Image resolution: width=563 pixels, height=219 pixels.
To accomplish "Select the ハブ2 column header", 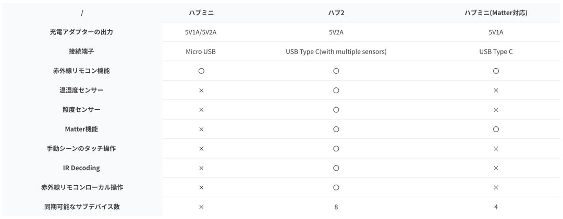I will click(336, 13).
